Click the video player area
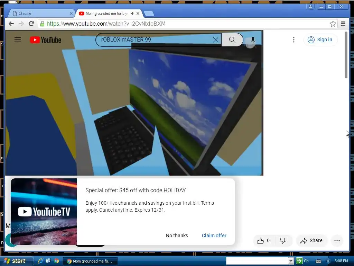This screenshot has height=266, width=354. (x=134, y=103)
